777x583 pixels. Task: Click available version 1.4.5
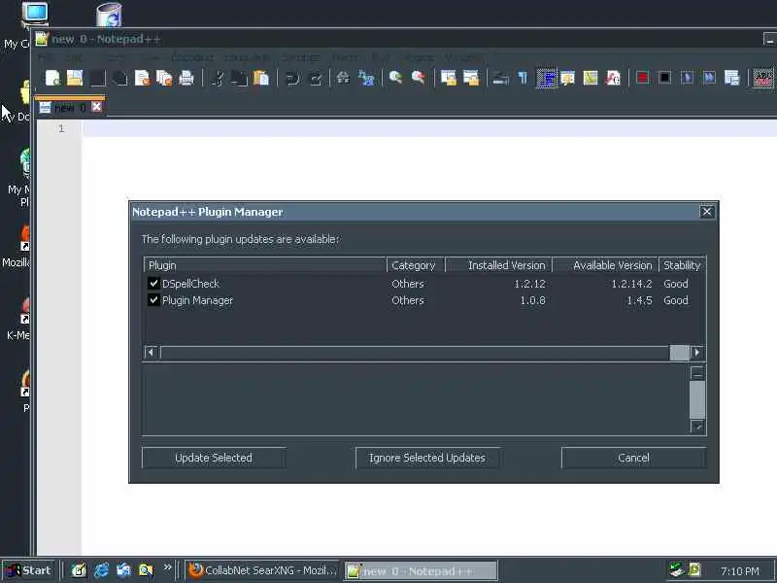tap(639, 300)
